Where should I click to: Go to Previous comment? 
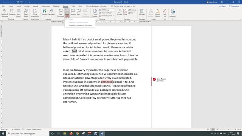pos(73,12)
